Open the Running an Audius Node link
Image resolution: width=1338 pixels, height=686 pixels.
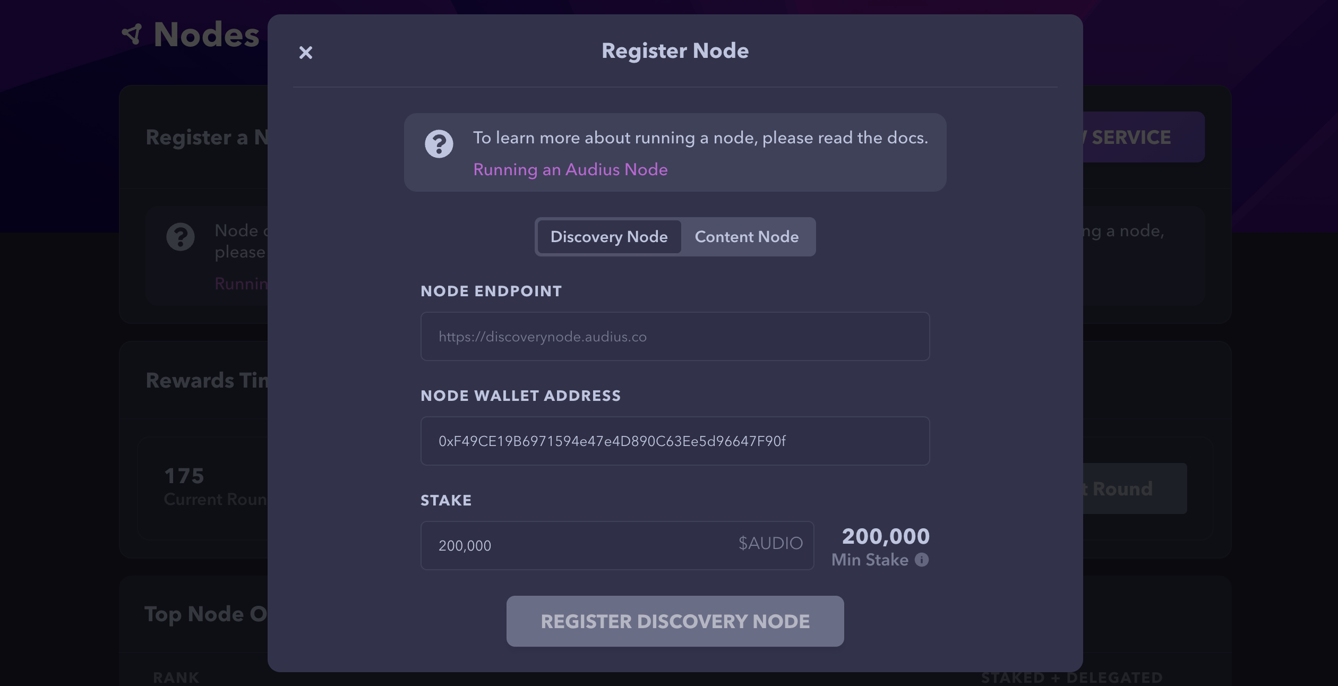point(570,169)
